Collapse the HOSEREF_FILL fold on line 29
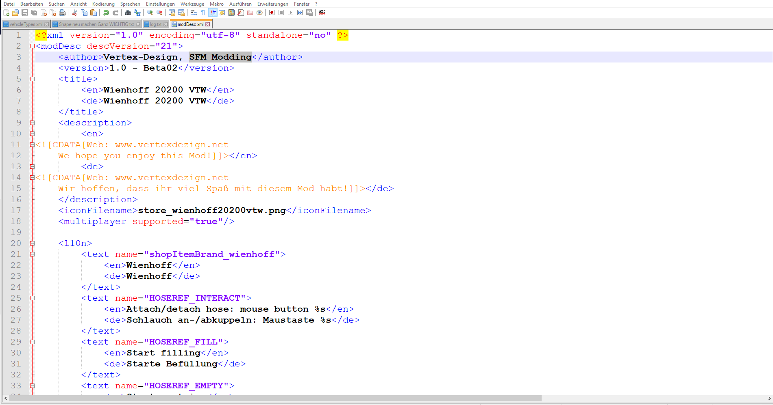 32,342
